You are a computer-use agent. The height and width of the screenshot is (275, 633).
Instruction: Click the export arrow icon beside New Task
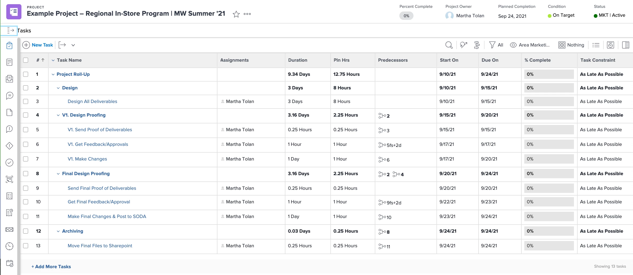[62, 45]
